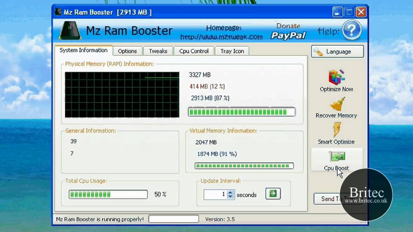Image resolution: width=413 pixels, height=232 pixels.
Task: Click the '50 %' cpu usage text
Action: click(160, 194)
